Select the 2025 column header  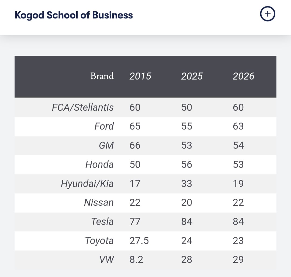pos(192,76)
